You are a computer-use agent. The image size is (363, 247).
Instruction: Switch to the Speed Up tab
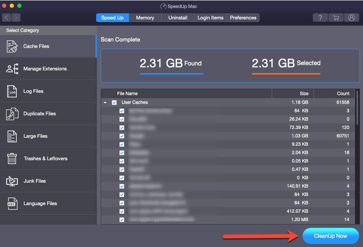(x=113, y=18)
